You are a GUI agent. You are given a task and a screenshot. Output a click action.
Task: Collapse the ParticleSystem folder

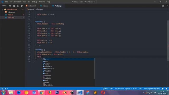click(12, 9)
